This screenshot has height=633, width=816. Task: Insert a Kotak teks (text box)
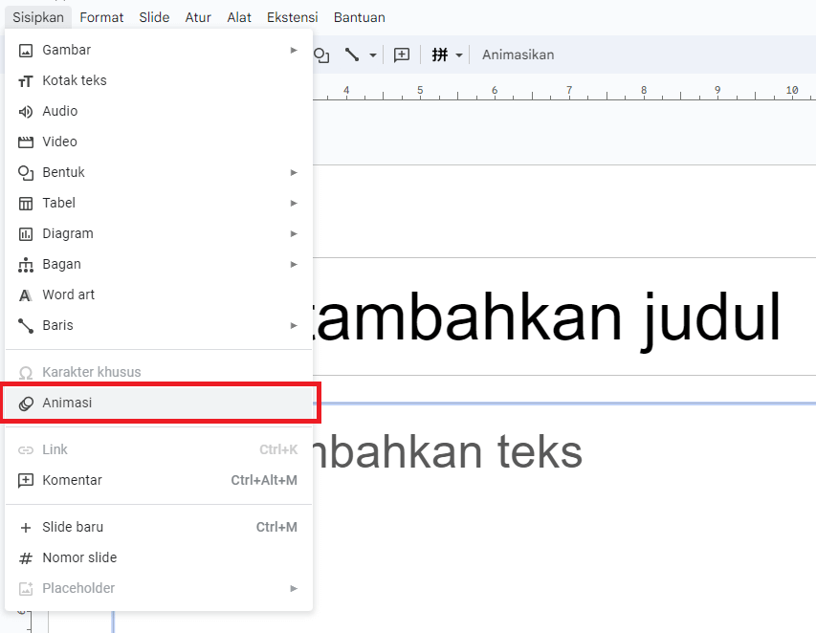(x=73, y=80)
